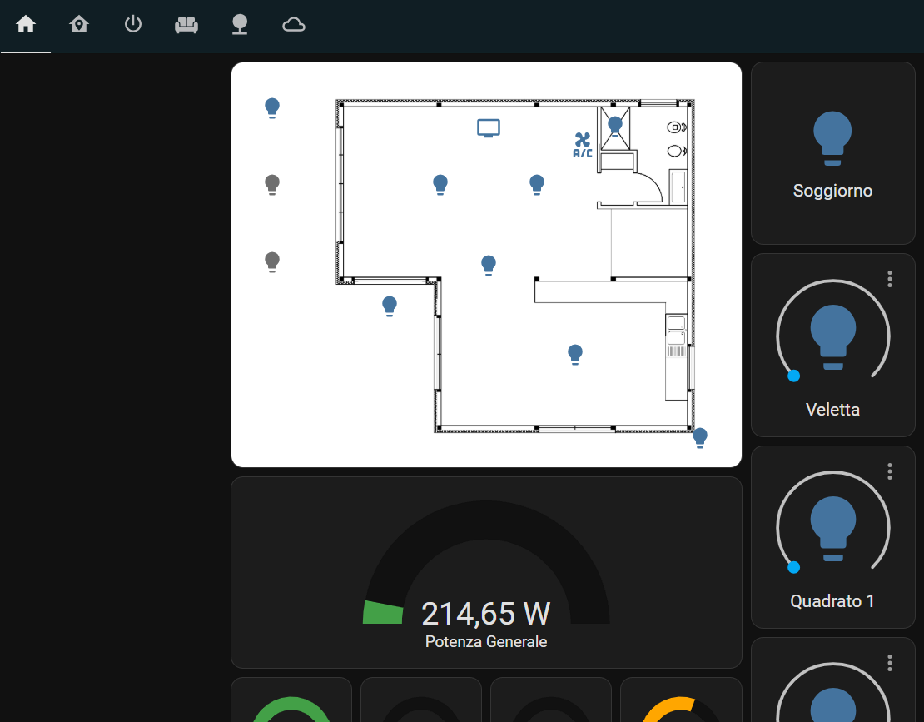Toggle the lower gray bulb left of floor plan

click(x=271, y=261)
